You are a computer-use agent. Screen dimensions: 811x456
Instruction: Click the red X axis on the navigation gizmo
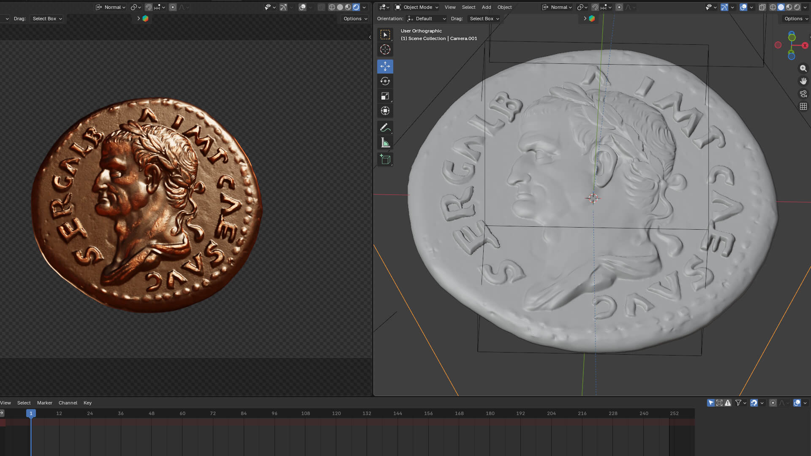click(805, 45)
